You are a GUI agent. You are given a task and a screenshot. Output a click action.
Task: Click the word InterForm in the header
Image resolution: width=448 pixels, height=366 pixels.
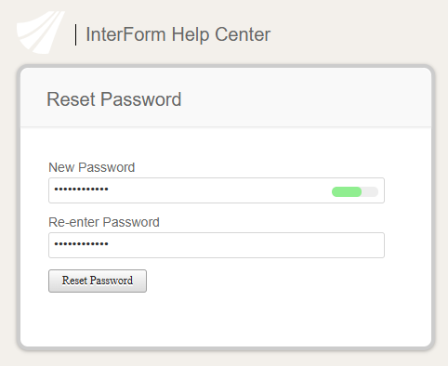[x=125, y=34]
